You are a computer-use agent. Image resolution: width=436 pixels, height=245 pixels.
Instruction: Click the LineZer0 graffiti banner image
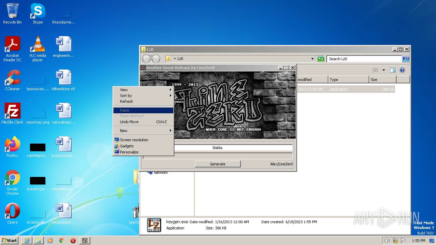(x=218, y=105)
